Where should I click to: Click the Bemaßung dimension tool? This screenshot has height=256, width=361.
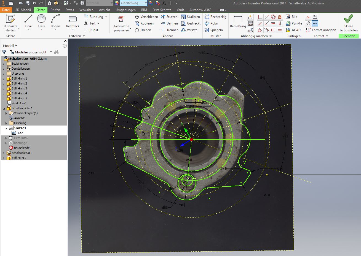tap(238, 21)
